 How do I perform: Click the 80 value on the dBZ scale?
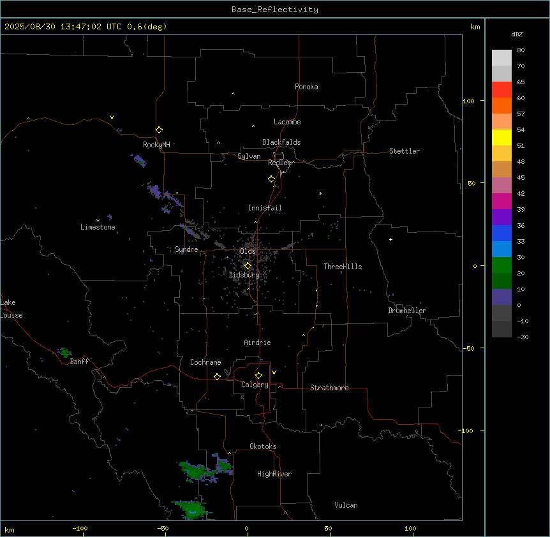point(521,50)
